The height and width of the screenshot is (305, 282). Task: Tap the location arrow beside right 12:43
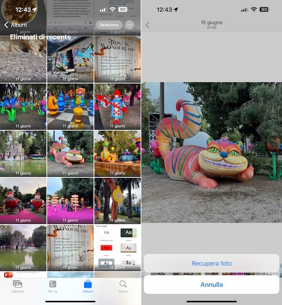pyautogui.click(x=176, y=9)
